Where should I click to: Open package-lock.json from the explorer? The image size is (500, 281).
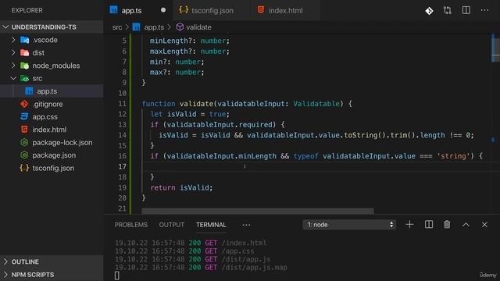(52, 142)
